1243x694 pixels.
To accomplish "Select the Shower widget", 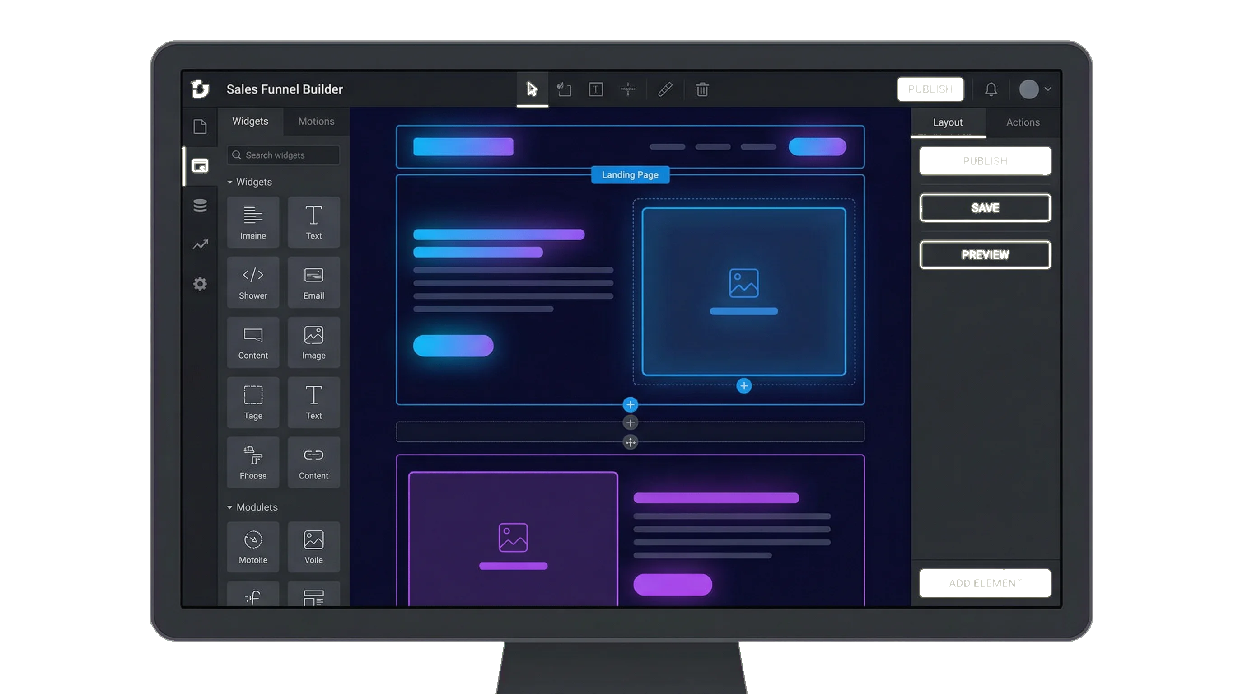I will click(253, 282).
